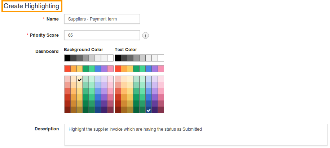Viewport: 330px width, 148px height.
Task: Choose vivid pink in Background Color accent row
Action: pos(110,68)
